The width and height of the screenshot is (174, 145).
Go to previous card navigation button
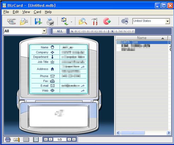pos(50,139)
